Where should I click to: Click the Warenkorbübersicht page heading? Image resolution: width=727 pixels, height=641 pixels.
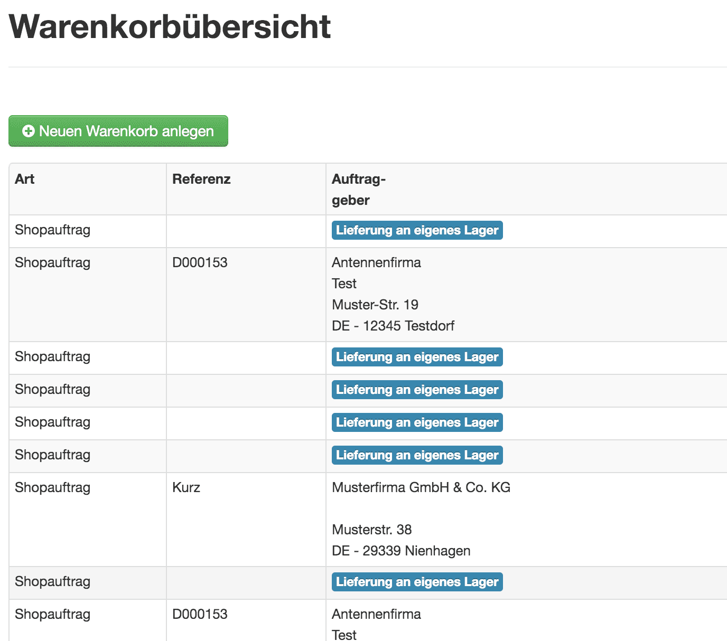coord(170,26)
